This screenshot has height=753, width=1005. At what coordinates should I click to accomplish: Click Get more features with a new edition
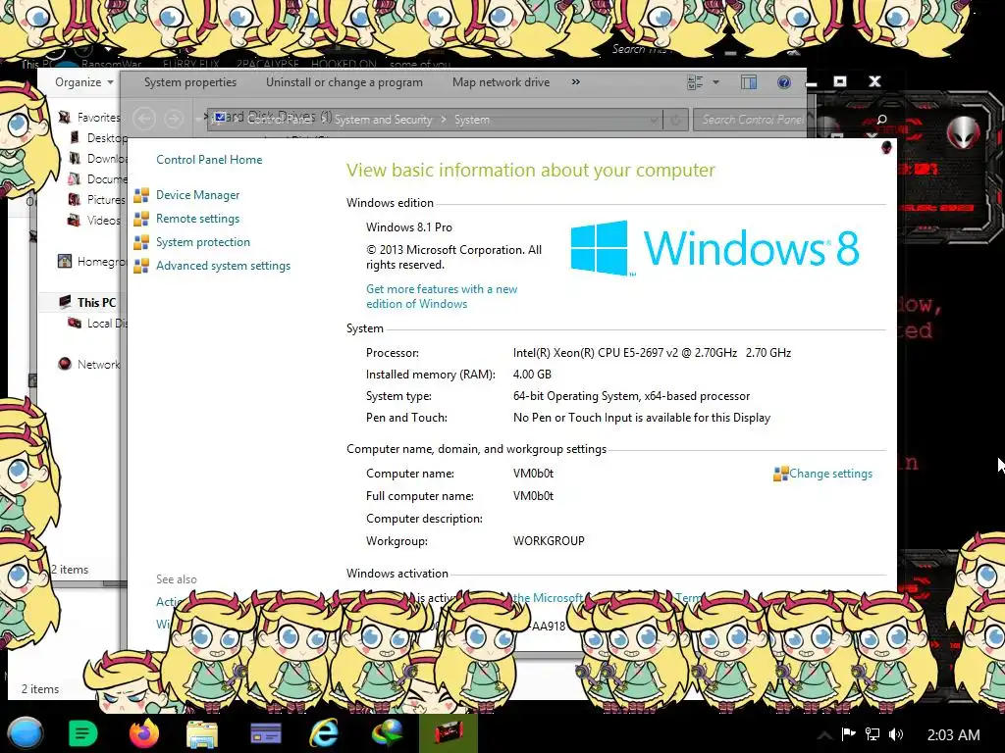click(442, 296)
